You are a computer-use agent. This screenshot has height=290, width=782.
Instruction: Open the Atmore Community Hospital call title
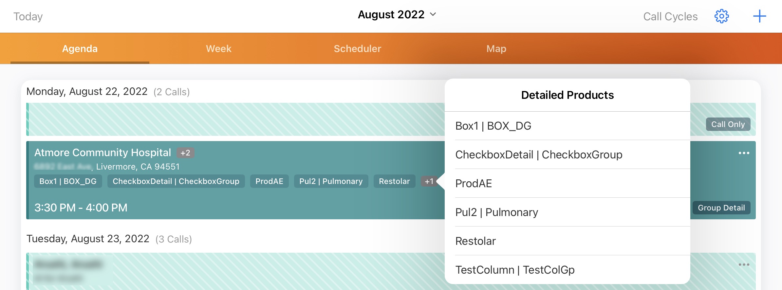pyautogui.click(x=102, y=153)
